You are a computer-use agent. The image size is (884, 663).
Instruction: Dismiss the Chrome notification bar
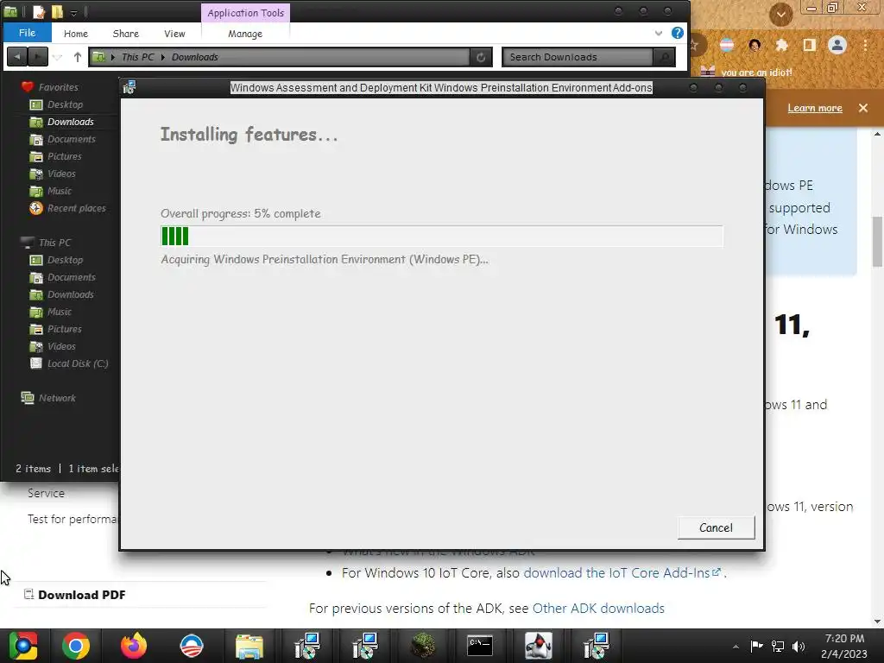pyautogui.click(x=862, y=108)
